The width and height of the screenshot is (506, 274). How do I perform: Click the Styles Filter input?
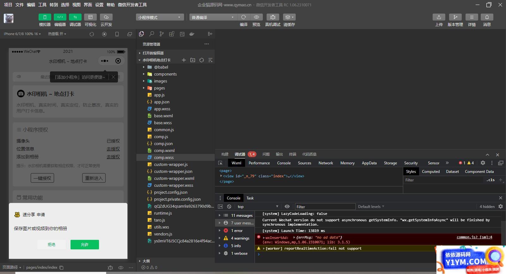(443, 180)
